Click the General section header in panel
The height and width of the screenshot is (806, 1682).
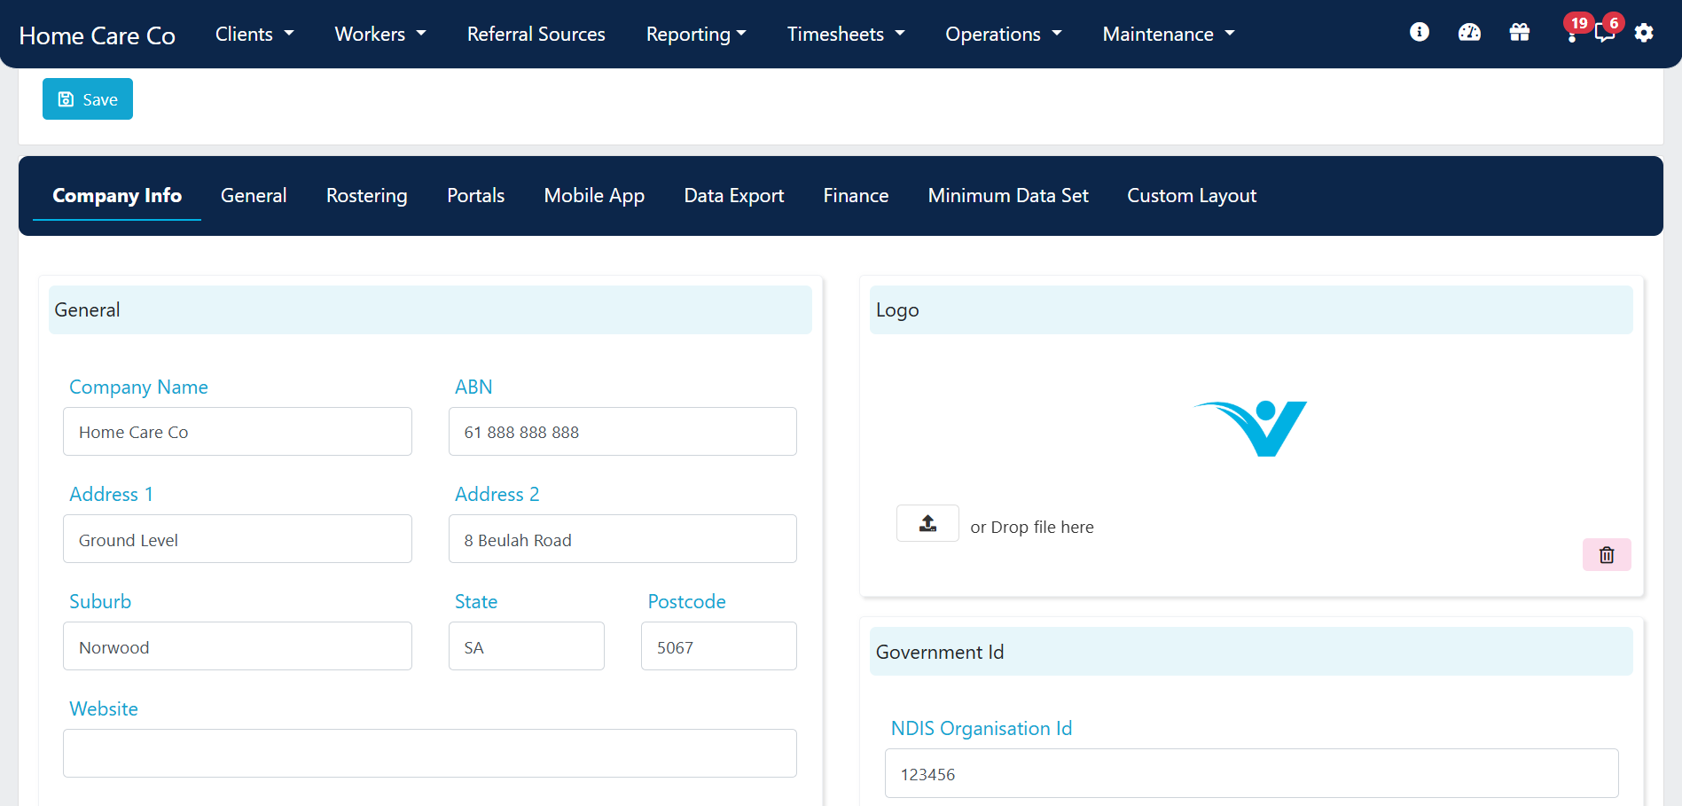(x=430, y=309)
